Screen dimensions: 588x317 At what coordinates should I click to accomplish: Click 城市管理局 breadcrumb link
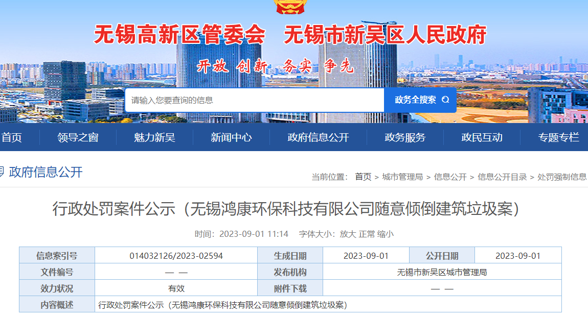coord(402,177)
